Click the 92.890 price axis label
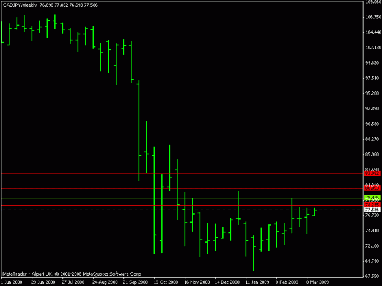 [372, 109]
